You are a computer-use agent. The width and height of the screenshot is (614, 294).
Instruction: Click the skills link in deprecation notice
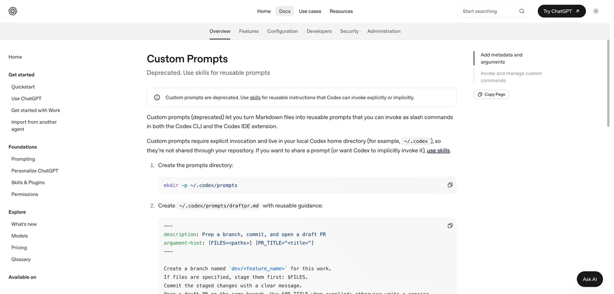click(x=255, y=97)
